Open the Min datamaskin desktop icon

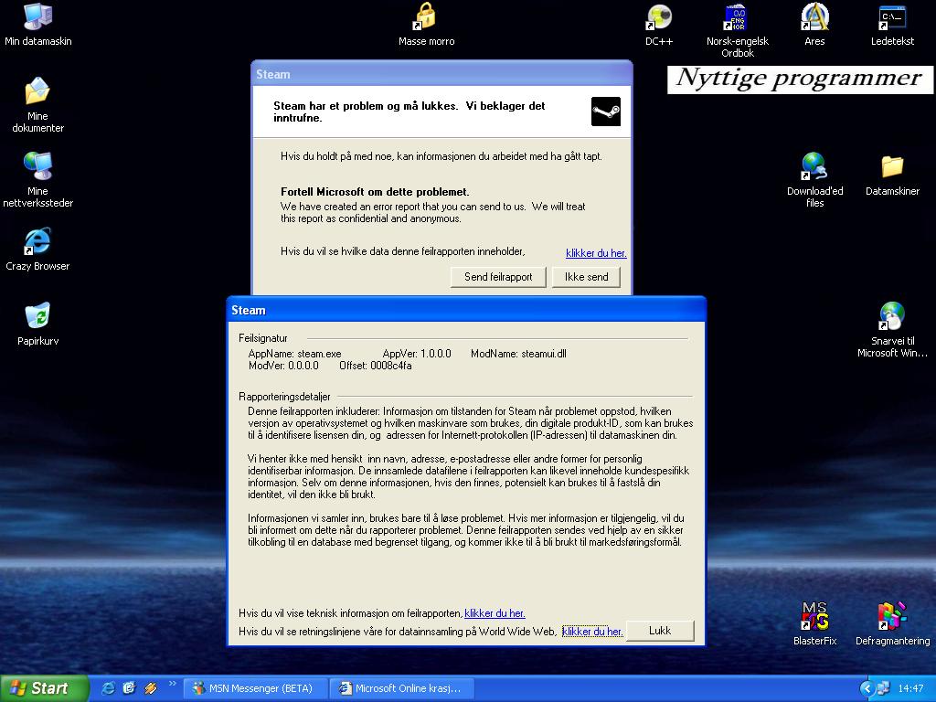(37, 18)
